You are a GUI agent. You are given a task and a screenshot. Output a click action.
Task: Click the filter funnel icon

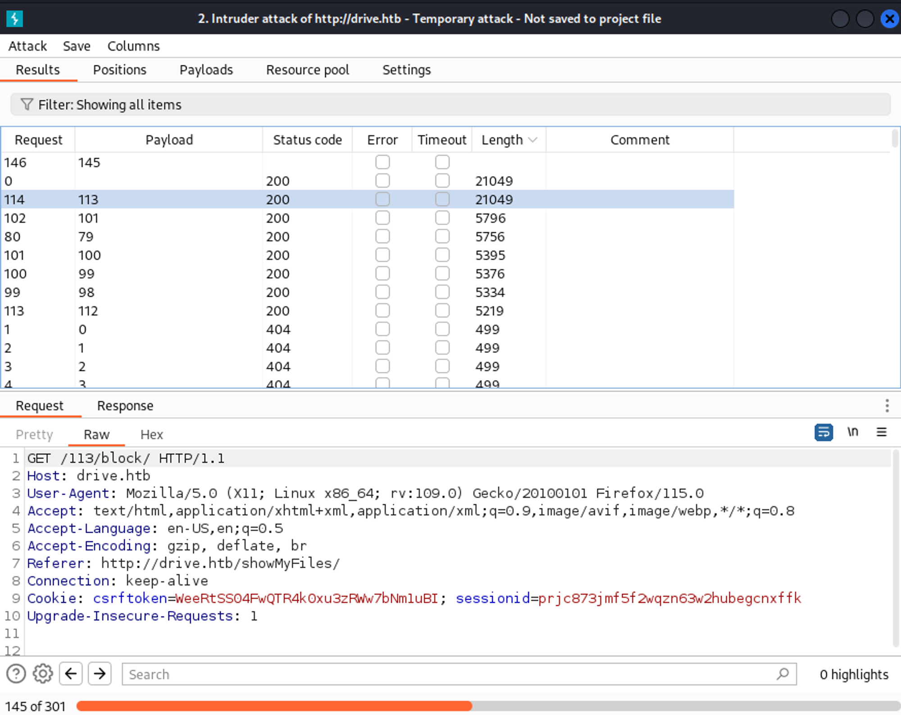point(27,104)
